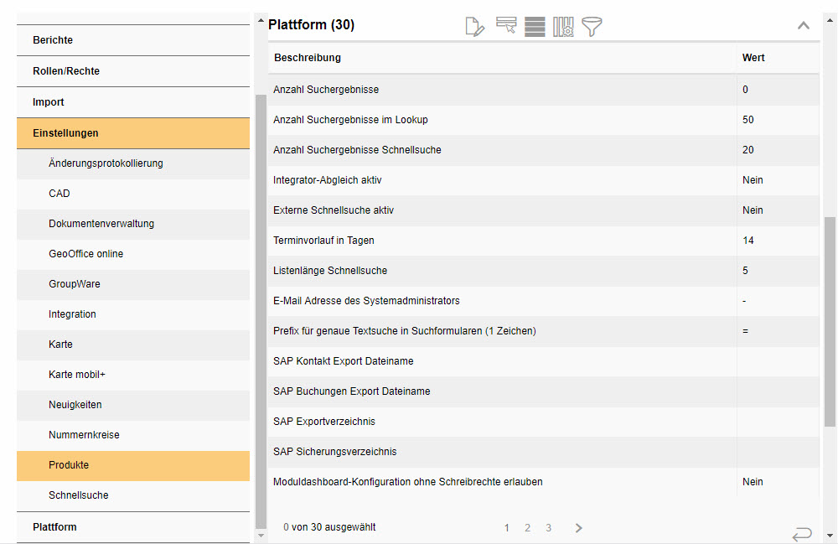Go to the next page with the arrow

click(578, 528)
